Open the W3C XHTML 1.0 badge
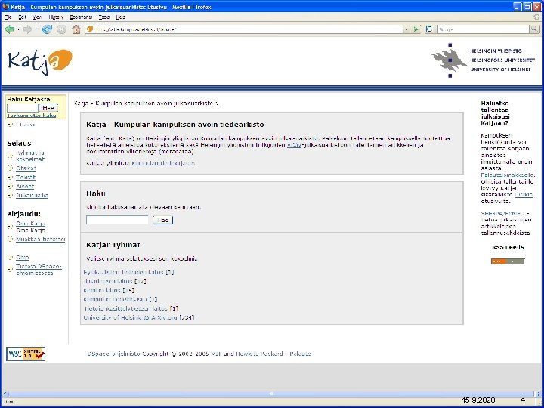The image size is (544, 408). pyautogui.click(x=26, y=354)
